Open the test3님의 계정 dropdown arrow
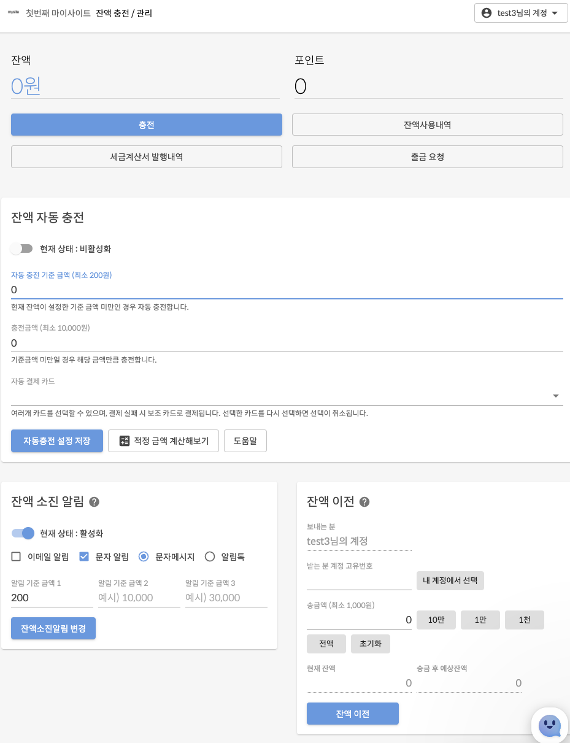570x743 pixels. [555, 13]
